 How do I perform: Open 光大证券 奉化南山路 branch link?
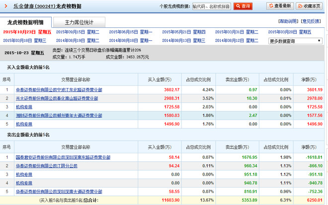59,98
